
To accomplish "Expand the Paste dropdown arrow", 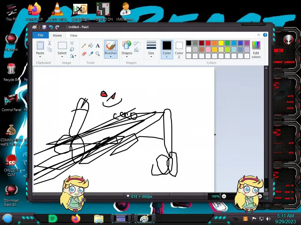I will click(40, 57).
